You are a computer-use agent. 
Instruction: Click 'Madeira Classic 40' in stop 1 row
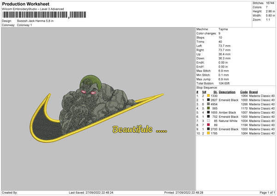(x=262, y=96)
